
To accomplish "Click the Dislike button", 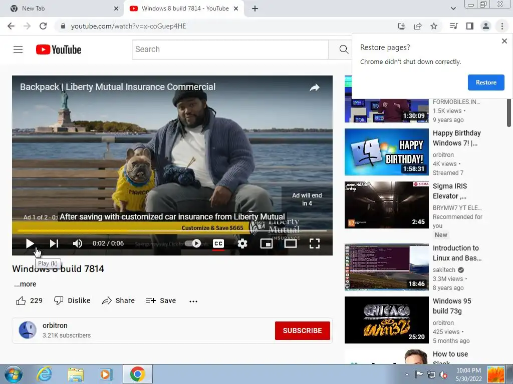I will pos(72,300).
